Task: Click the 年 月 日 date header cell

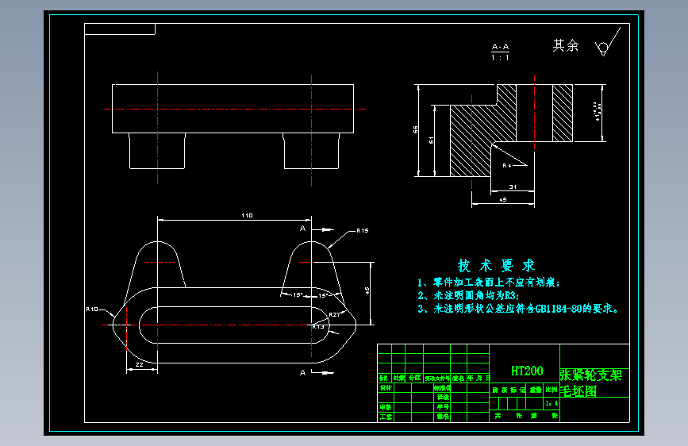Action: click(479, 378)
